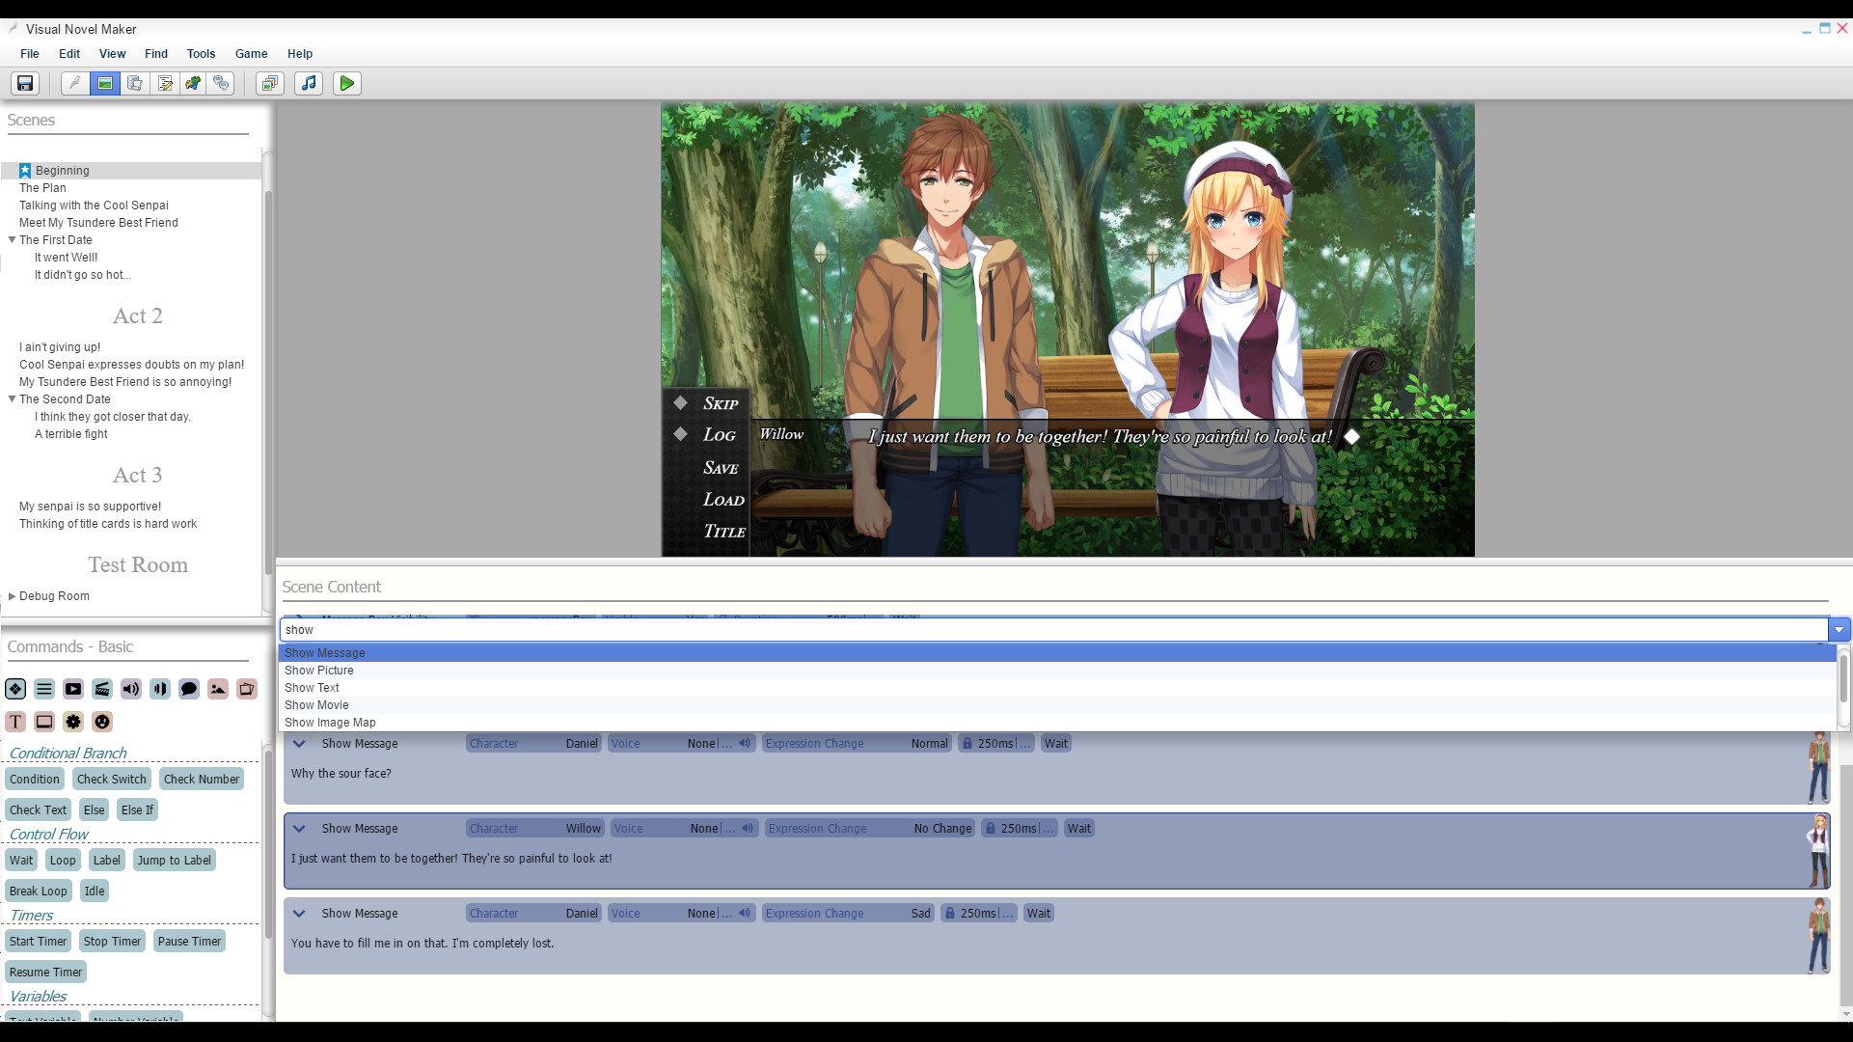Click the smiley expression command icon
Image resolution: width=1853 pixels, height=1042 pixels.
[x=101, y=722]
